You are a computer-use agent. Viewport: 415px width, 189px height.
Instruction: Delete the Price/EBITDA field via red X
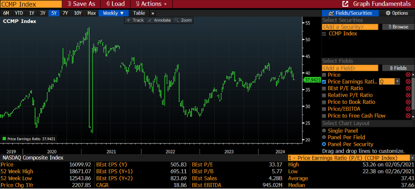[x=408, y=109]
